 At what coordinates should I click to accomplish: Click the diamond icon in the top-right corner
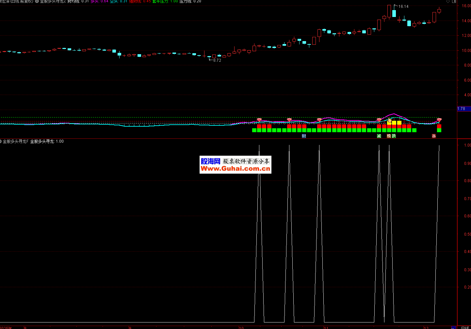(x=448, y=1)
